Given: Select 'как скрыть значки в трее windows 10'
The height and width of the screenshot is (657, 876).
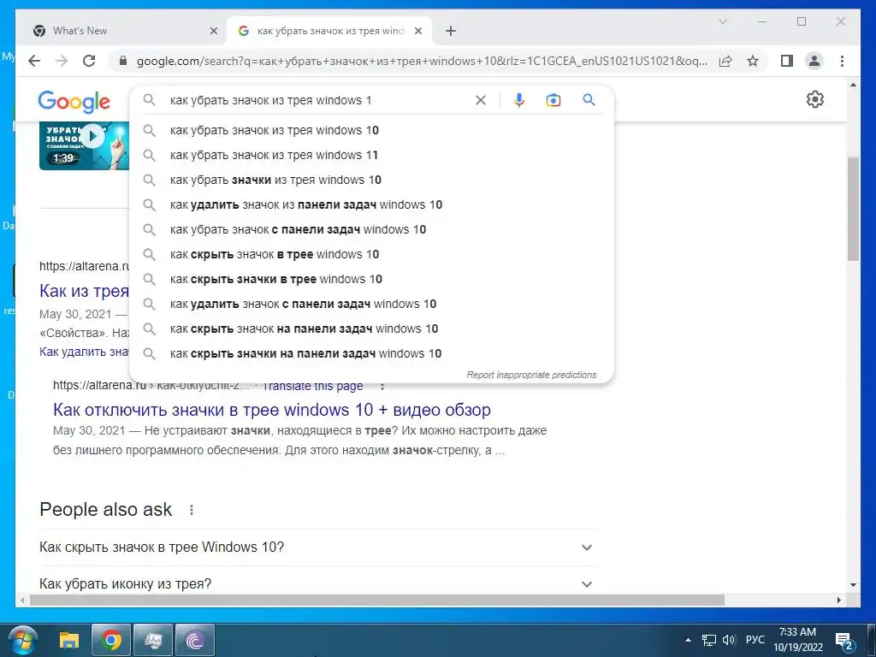Looking at the screenshot, I should tap(371, 279).
